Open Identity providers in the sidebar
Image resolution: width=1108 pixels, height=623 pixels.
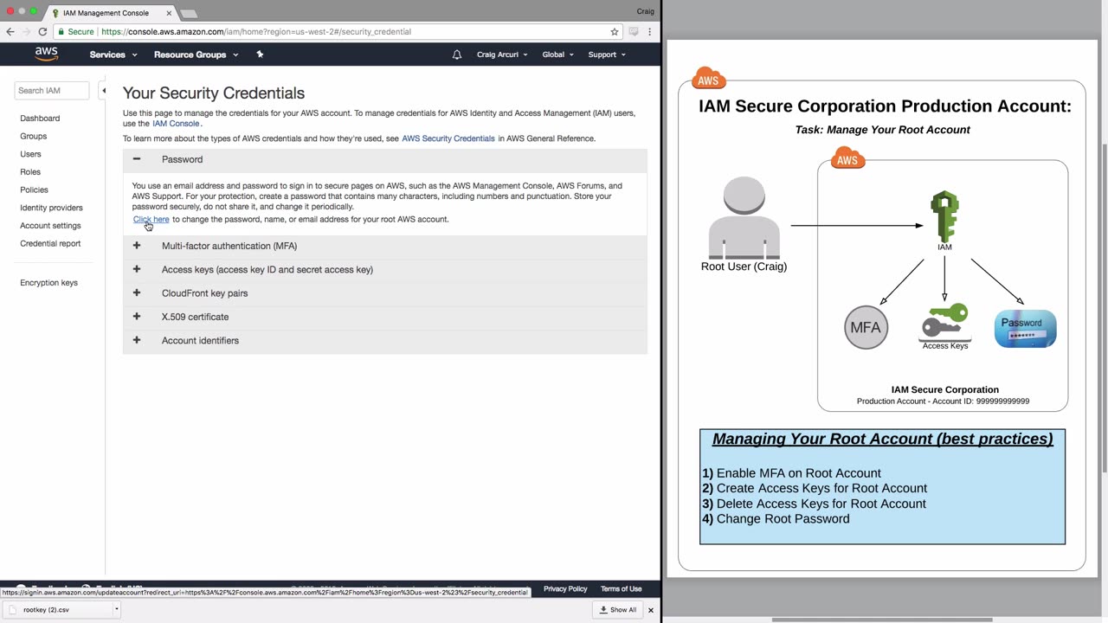pos(52,208)
